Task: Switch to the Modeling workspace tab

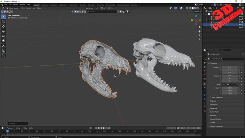Action: tap(44, 5)
